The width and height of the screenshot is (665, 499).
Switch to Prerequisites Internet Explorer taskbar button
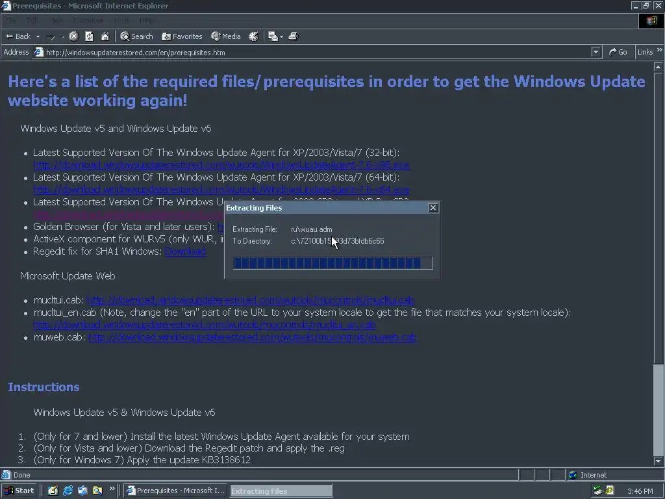[x=175, y=491]
